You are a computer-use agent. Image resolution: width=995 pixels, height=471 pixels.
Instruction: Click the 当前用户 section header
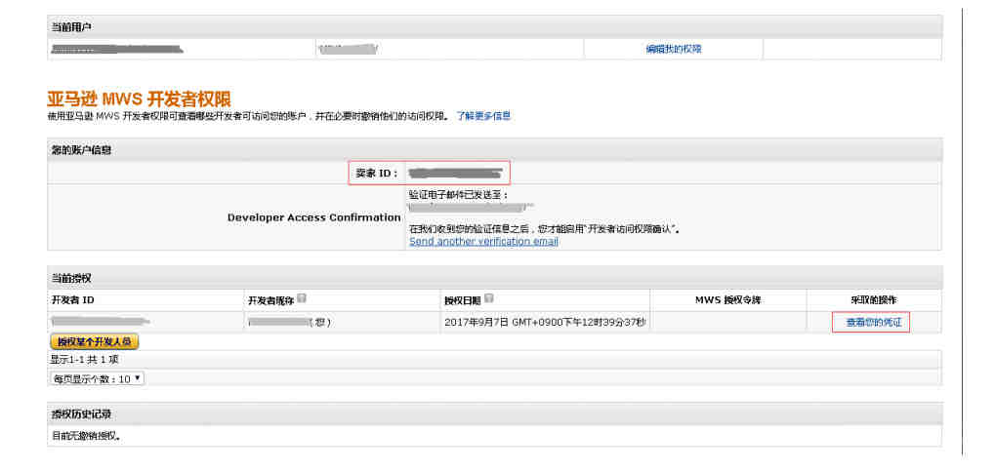[x=494, y=26]
